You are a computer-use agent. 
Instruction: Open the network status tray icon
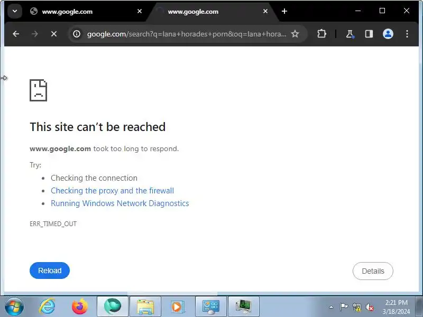pos(357,307)
